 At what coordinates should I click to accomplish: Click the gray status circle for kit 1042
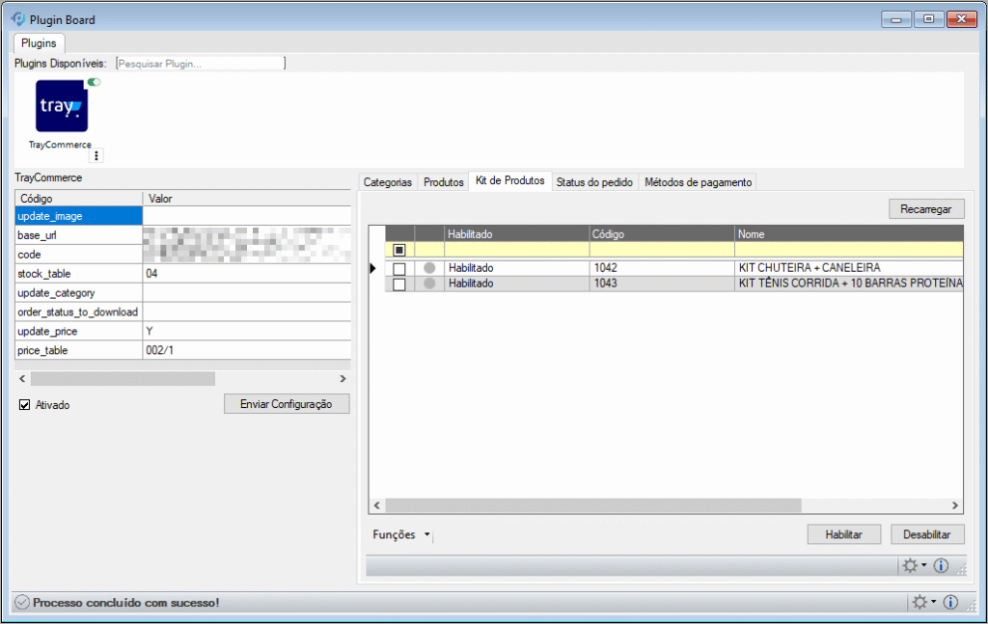(x=429, y=268)
